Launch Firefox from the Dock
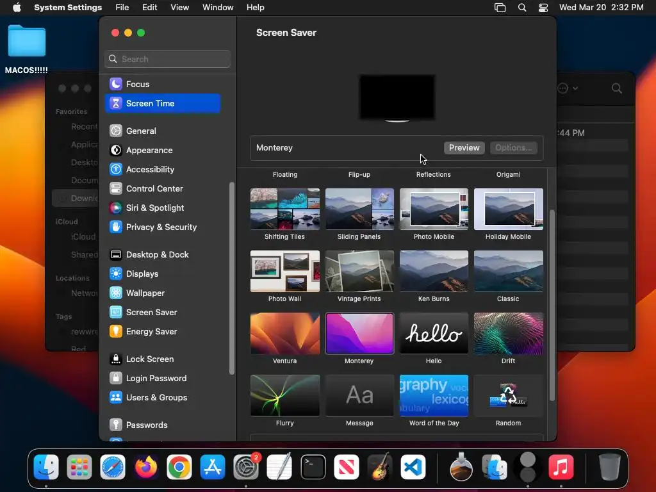 click(146, 467)
